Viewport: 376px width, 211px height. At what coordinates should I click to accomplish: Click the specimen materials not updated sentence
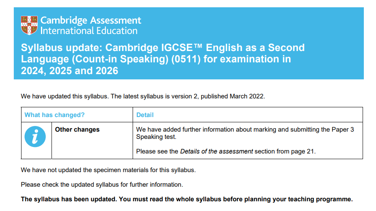click(108, 170)
